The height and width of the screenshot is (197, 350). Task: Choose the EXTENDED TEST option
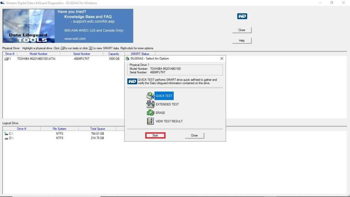click(x=167, y=104)
